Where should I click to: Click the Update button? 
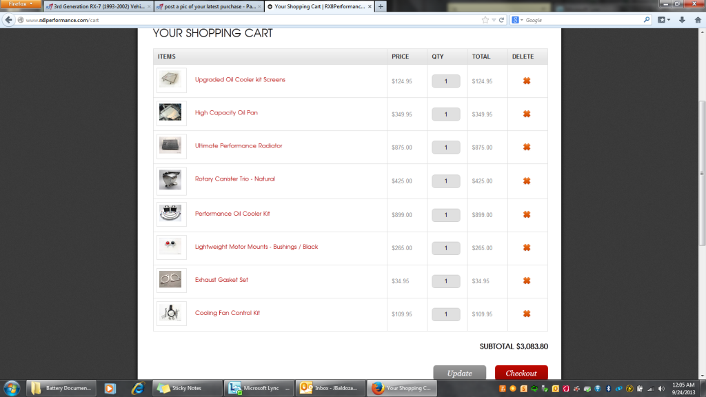click(x=459, y=373)
